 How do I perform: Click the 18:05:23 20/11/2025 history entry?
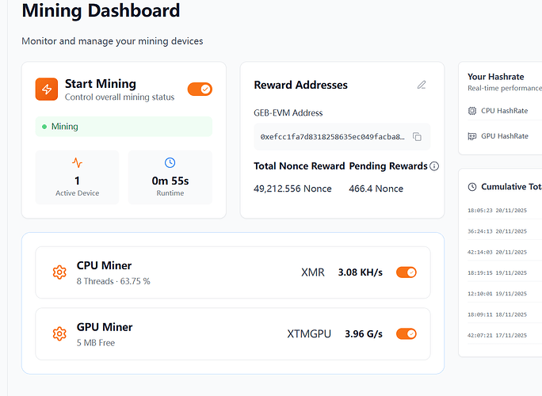coord(499,211)
